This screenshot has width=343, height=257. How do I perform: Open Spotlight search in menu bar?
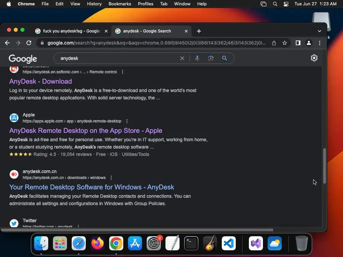click(275, 4)
